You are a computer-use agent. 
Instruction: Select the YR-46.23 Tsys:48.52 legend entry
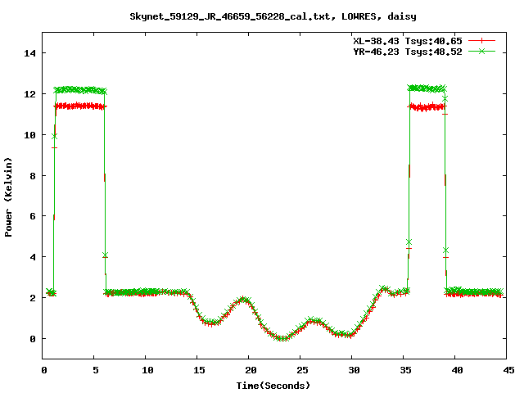408,52
